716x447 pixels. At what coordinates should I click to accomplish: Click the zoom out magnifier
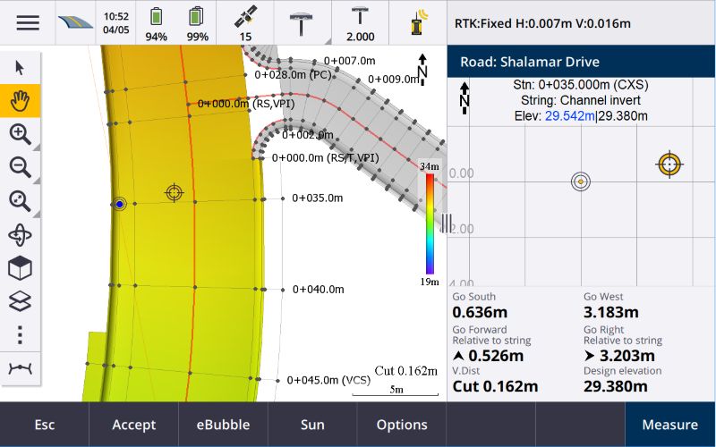click(x=20, y=167)
